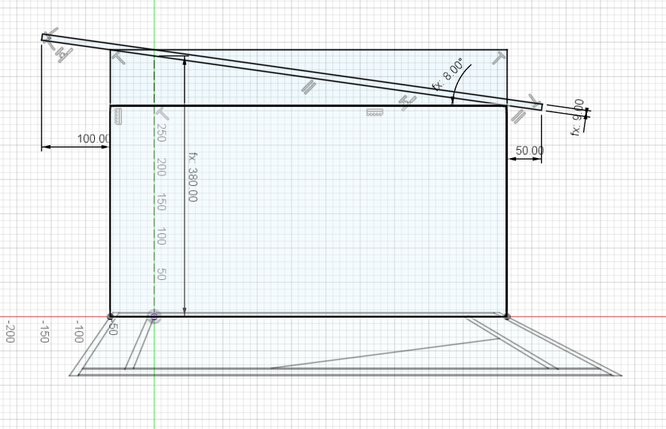Viewport: 666px width, 429px height.
Task: Click perpendicular constraint glyph at roof's right tip
Action: 535,102
